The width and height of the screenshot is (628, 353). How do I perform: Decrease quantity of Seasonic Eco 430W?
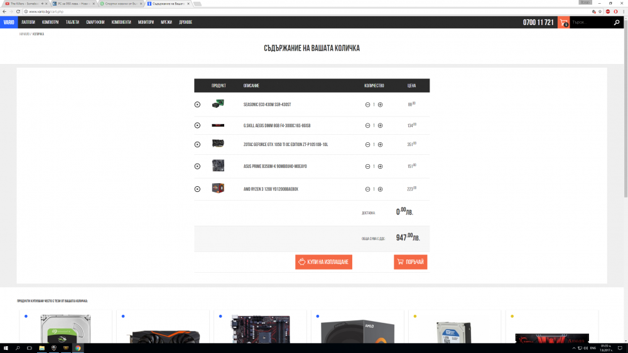pos(367,105)
